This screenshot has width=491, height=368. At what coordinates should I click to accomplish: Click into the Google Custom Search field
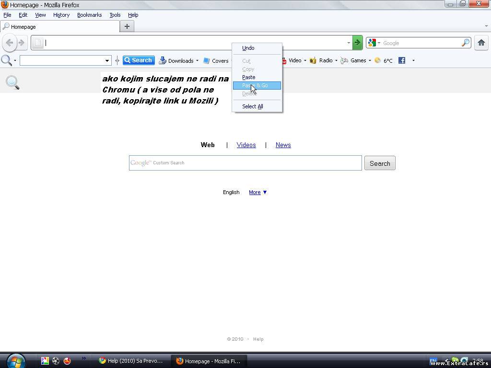245,163
